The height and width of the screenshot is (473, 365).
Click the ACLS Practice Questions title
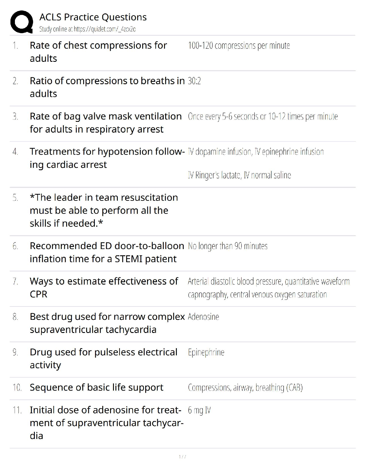[93, 17]
